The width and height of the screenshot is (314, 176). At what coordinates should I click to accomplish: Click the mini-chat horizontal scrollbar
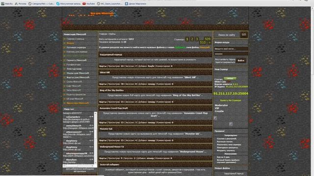[x=78, y=166]
